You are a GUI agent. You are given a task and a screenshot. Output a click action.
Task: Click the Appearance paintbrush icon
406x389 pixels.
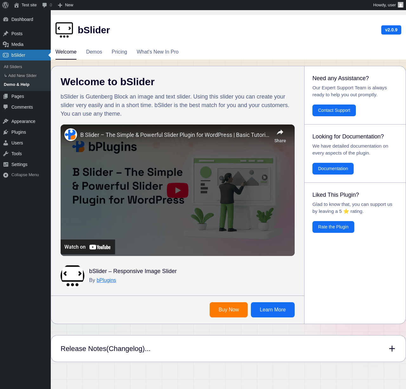tap(6, 121)
